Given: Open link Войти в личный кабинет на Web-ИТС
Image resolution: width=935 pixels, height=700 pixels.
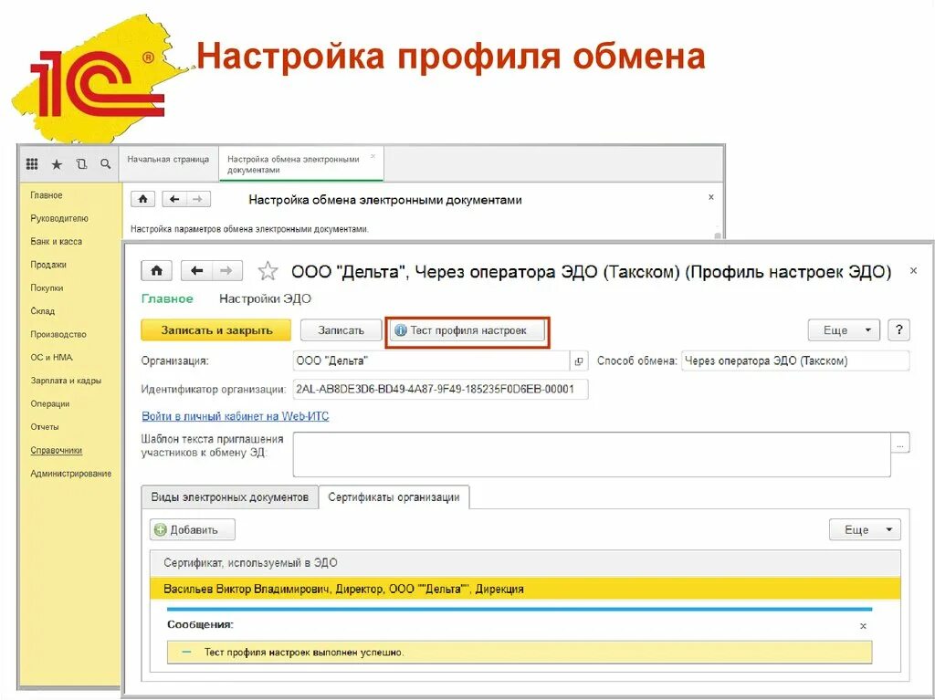Looking at the screenshot, I should click(x=235, y=416).
